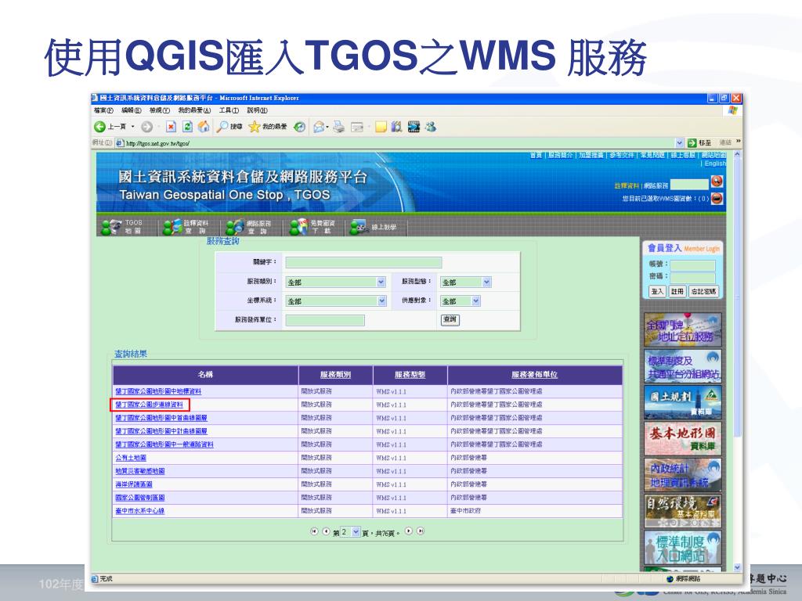Image resolution: width=802 pixels, height=601 pixels.
Task: Open 我的最愛 star favorites toolbar button
Action: tap(268, 127)
